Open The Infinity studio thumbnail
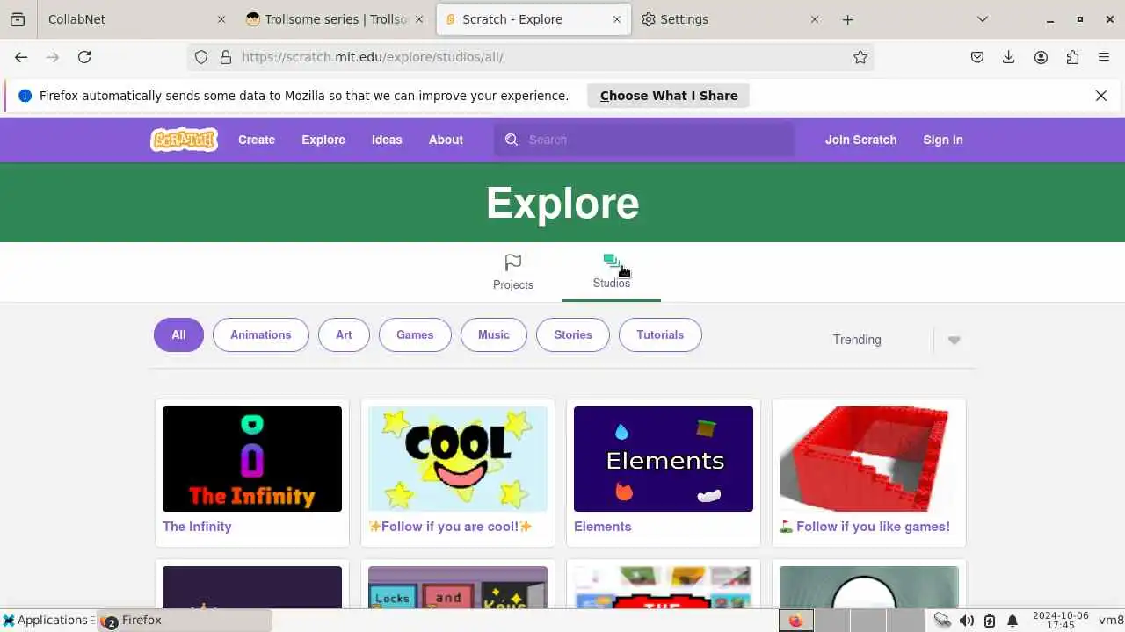 pos(252,459)
